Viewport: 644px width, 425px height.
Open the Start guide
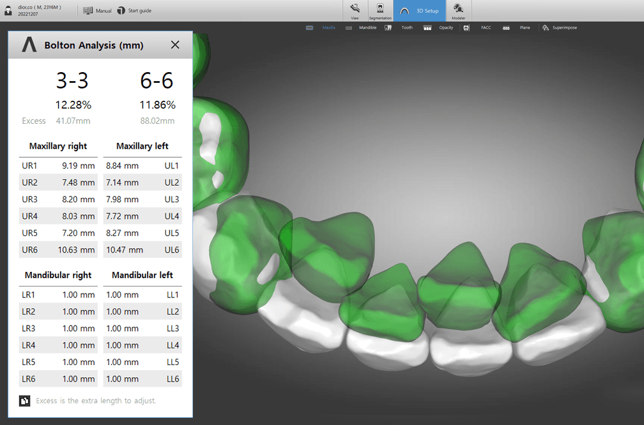pyautogui.click(x=134, y=11)
